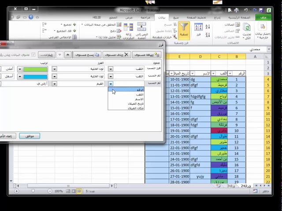Click the blue sort color swatch
The width and height of the screenshot is (282, 211).
(35, 76)
